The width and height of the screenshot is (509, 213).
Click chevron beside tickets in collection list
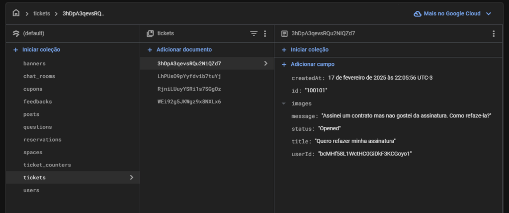coord(131,177)
